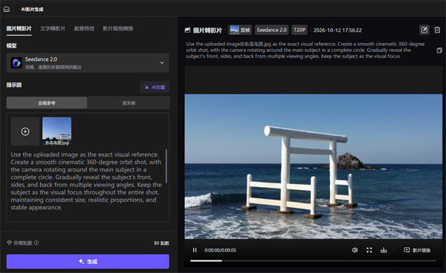Pause the video playback
This screenshot has width=446, height=273.
[x=195, y=250]
